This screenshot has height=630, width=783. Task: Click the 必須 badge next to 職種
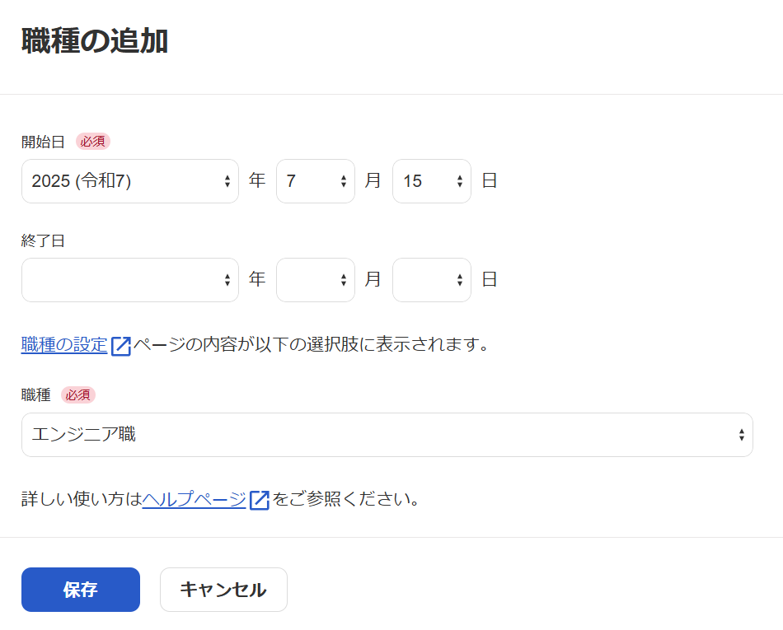tap(78, 395)
